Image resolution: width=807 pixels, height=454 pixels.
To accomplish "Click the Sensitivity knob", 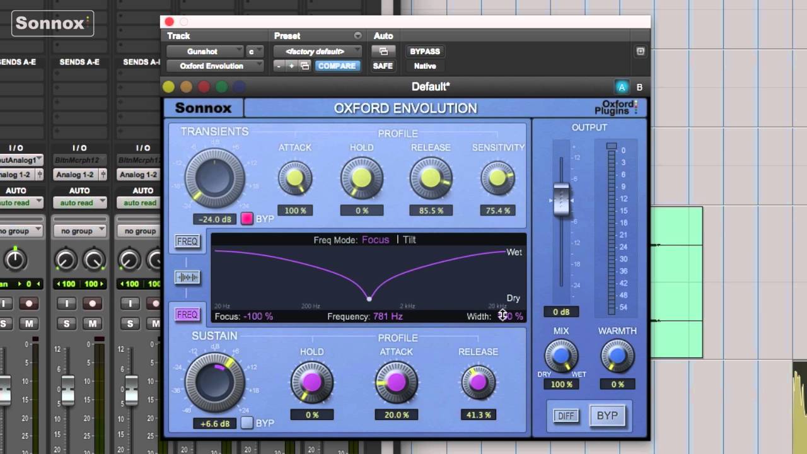I will (498, 178).
